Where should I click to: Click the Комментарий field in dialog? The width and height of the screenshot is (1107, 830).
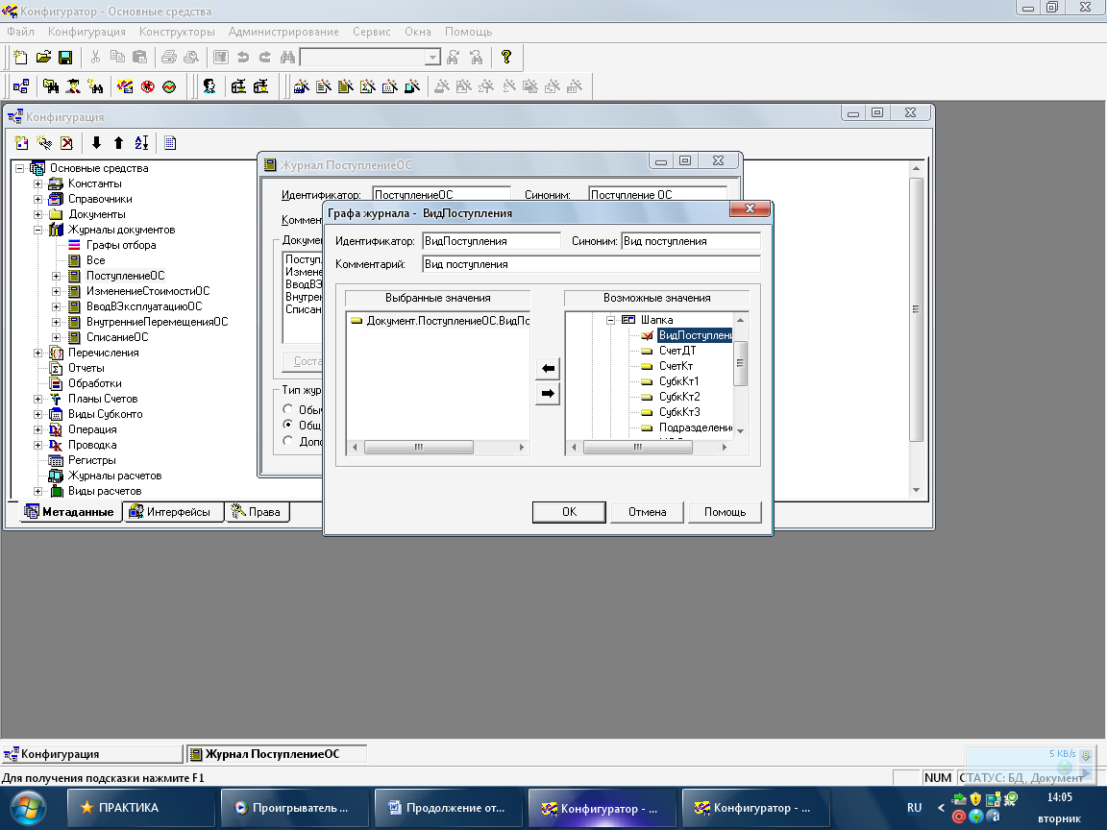(x=591, y=265)
